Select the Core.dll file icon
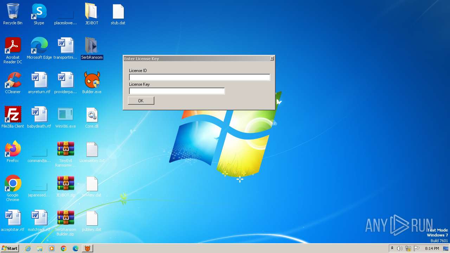This screenshot has height=253, width=450. click(x=92, y=117)
